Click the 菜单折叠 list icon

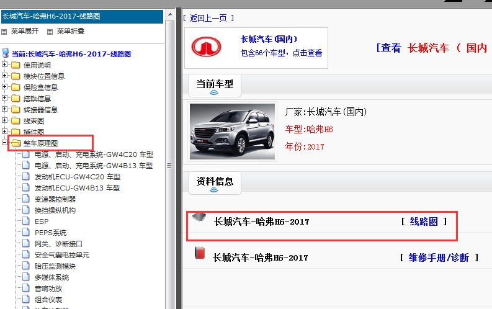(x=50, y=32)
